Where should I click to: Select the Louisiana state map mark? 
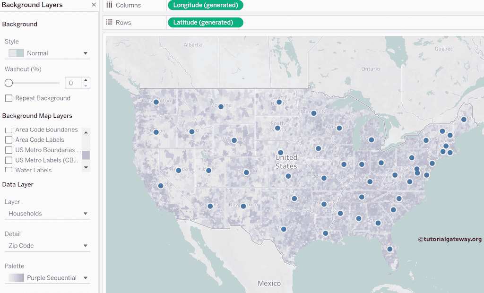tap(325, 233)
